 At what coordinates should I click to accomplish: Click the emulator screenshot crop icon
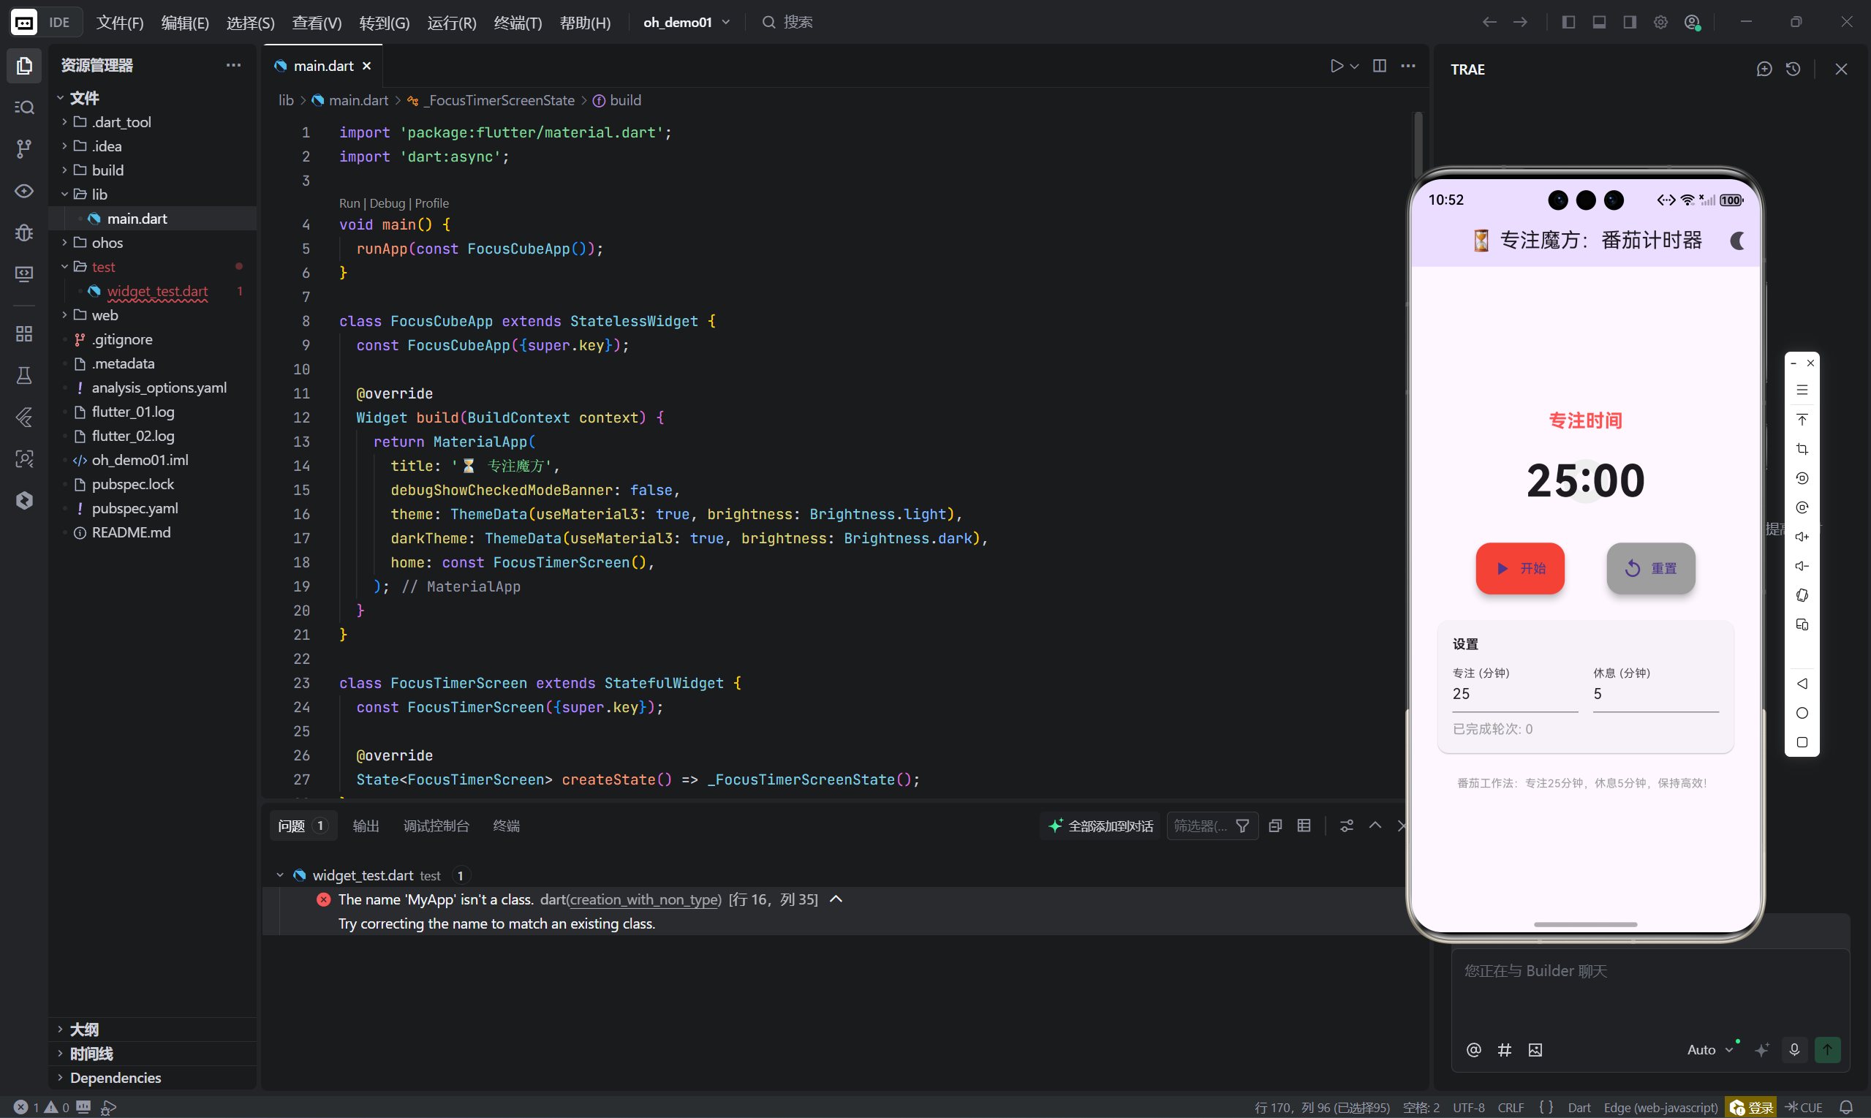click(x=1802, y=449)
